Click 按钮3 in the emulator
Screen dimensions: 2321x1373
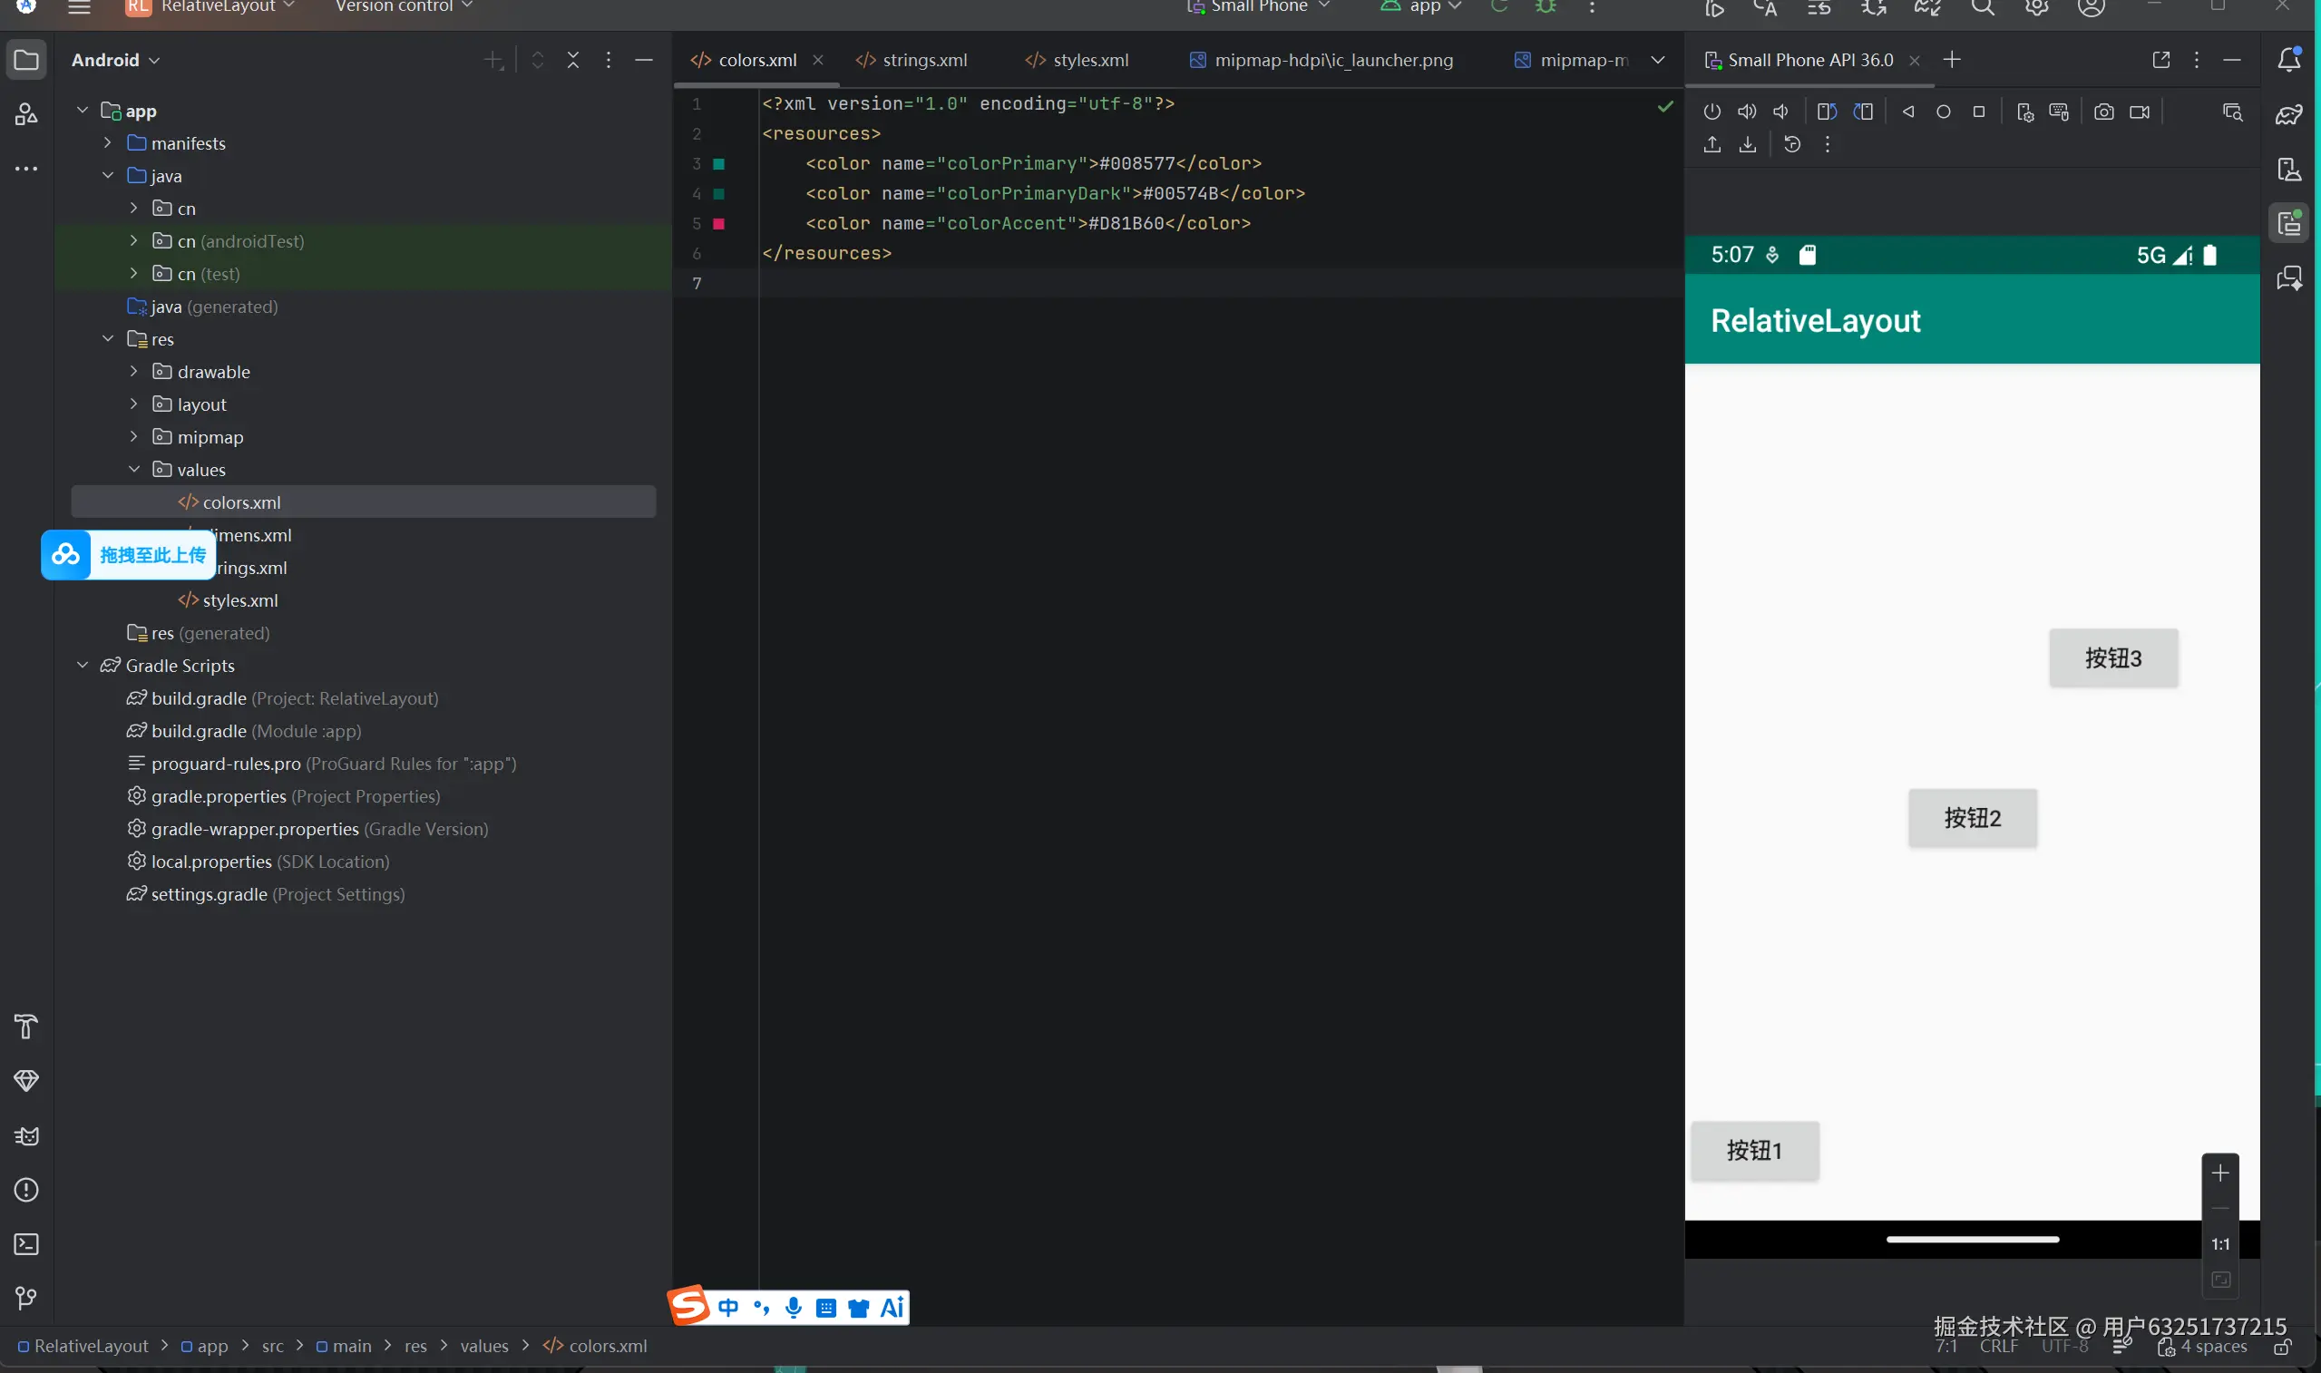[2113, 657]
